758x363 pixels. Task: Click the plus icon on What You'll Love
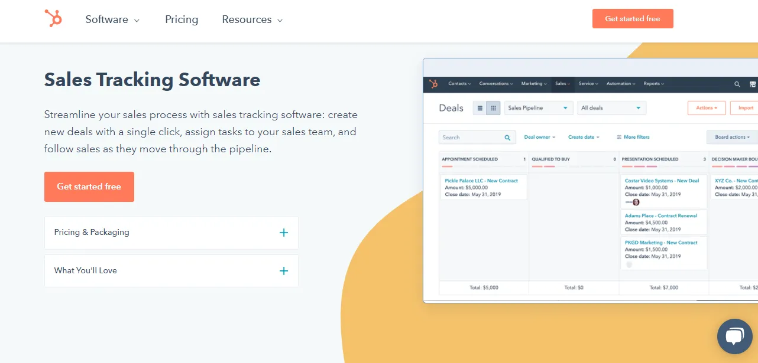(x=284, y=271)
